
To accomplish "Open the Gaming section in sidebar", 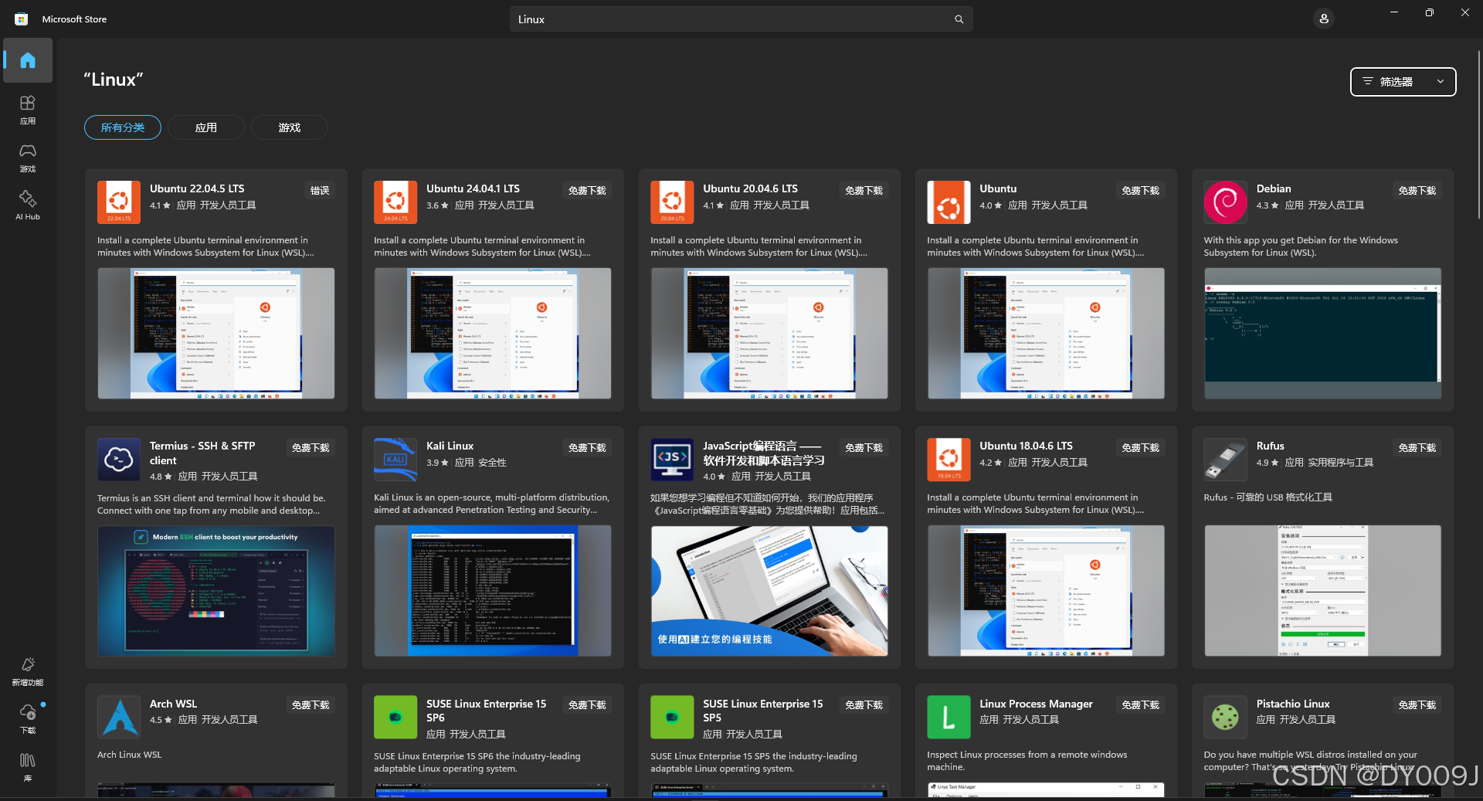I will tap(28, 158).
